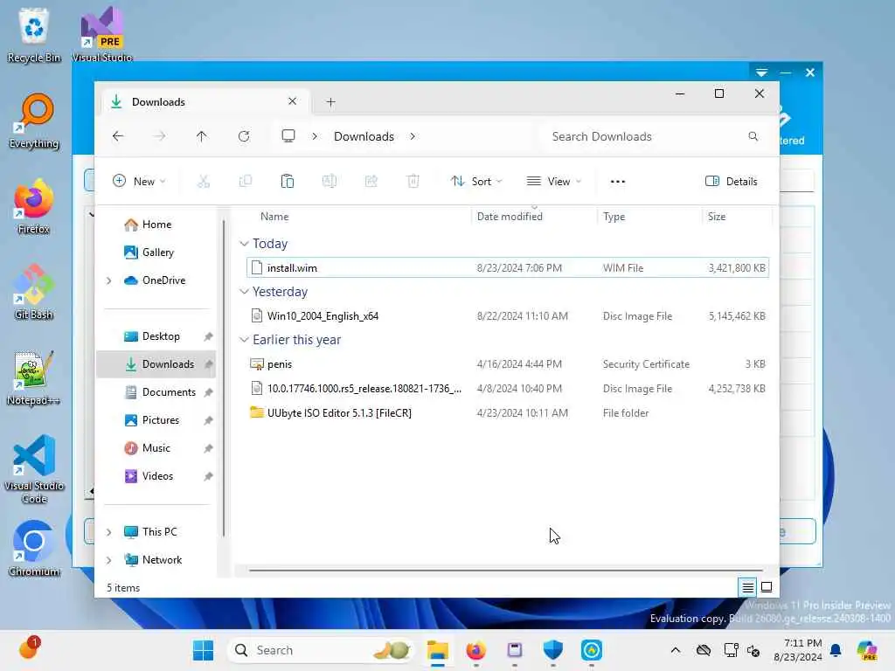Switch to large thumbnails view icon
The width and height of the screenshot is (895, 671).
(767, 587)
